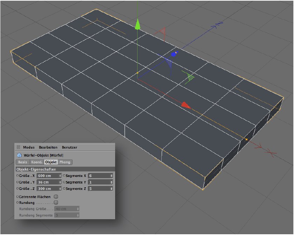The image size is (295, 236).
Task: Click the cube icon beside Würfel-Objekt
Action: [x=19, y=155]
